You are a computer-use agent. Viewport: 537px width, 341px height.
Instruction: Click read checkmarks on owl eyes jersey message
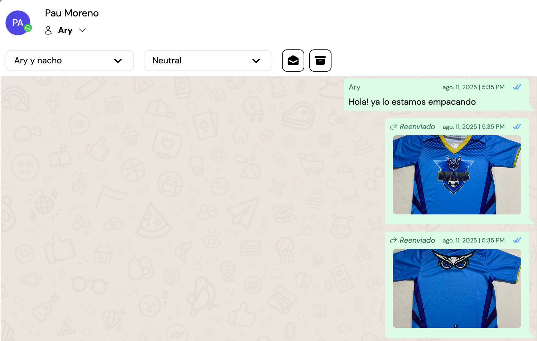(x=517, y=240)
